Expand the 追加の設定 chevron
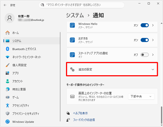 click(153, 70)
